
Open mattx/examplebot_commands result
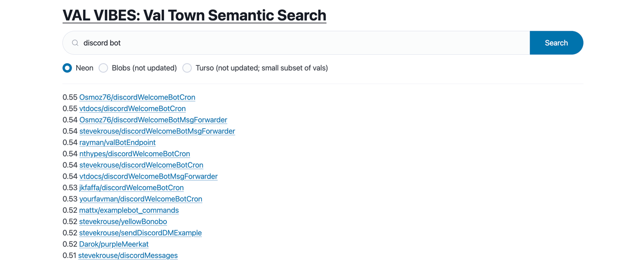(x=129, y=210)
